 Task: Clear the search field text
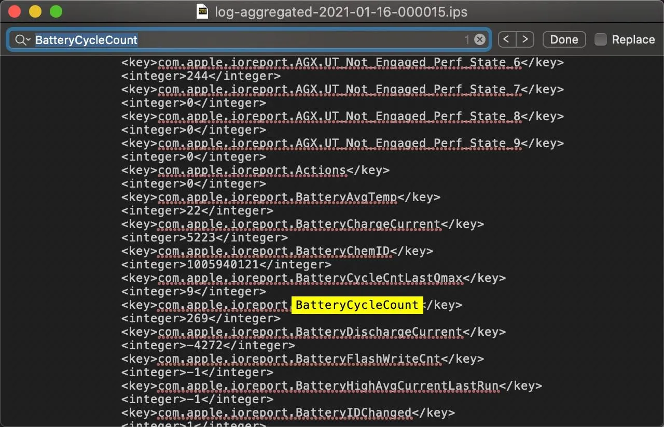[480, 40]
